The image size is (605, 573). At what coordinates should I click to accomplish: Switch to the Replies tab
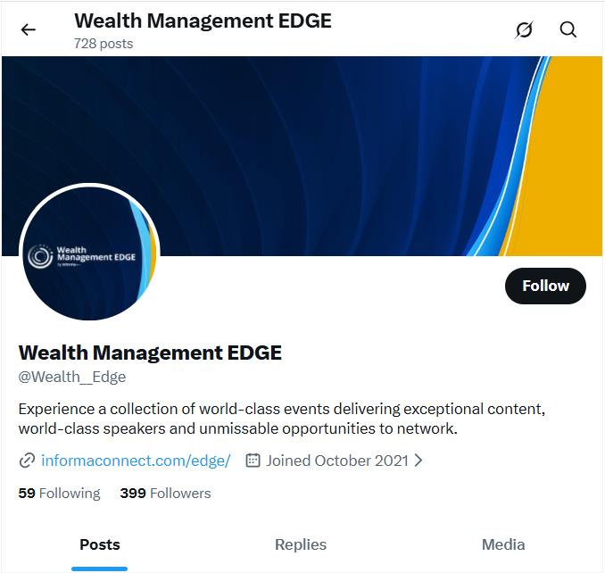(x=301, y=544)
